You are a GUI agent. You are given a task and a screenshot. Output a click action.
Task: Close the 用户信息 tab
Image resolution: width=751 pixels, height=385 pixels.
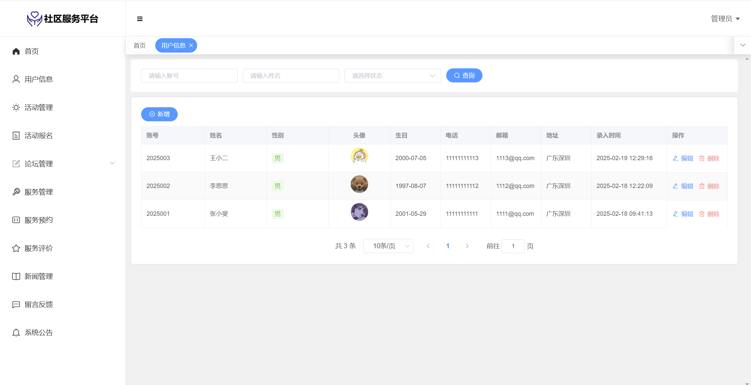[x=191, y=46]
